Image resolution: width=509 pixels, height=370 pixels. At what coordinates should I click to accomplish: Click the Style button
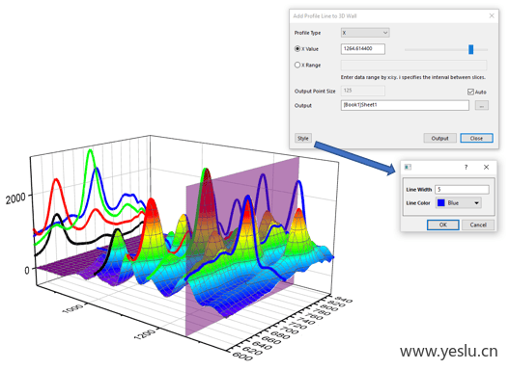click(x=303, y=138)
